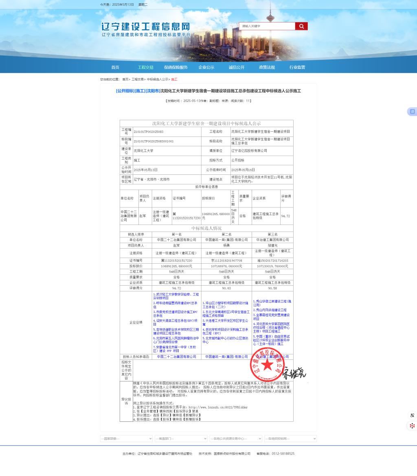Viewport: 417px width, 476px height.
Task: Select 保函保险服务 in the navigation bar
Action: (176, 67)
